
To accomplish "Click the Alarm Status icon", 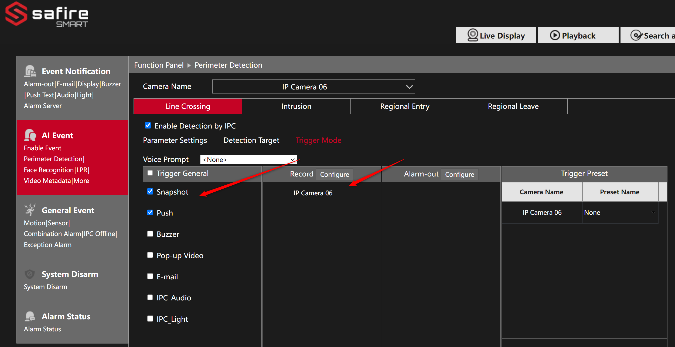I will (x=30, y=316).
